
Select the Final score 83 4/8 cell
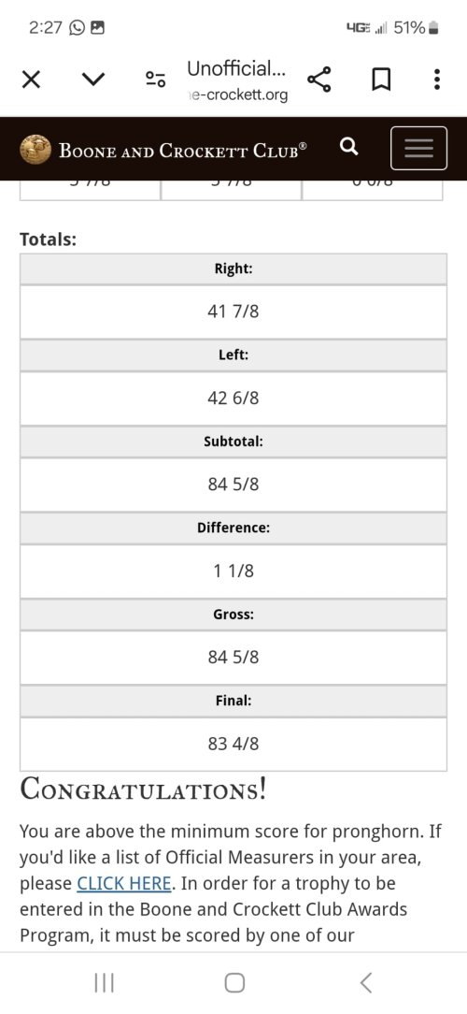[233, 744]
